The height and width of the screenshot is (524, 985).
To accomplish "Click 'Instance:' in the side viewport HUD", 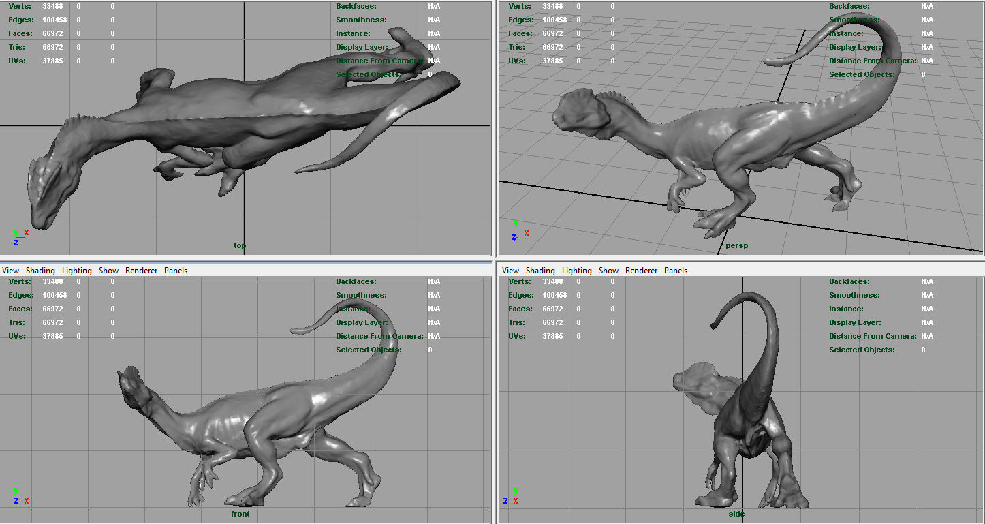I will (846, 309).
